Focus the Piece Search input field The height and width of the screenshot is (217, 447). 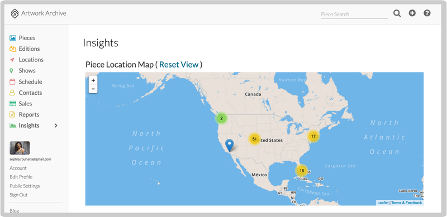click(x=354, y=14)
